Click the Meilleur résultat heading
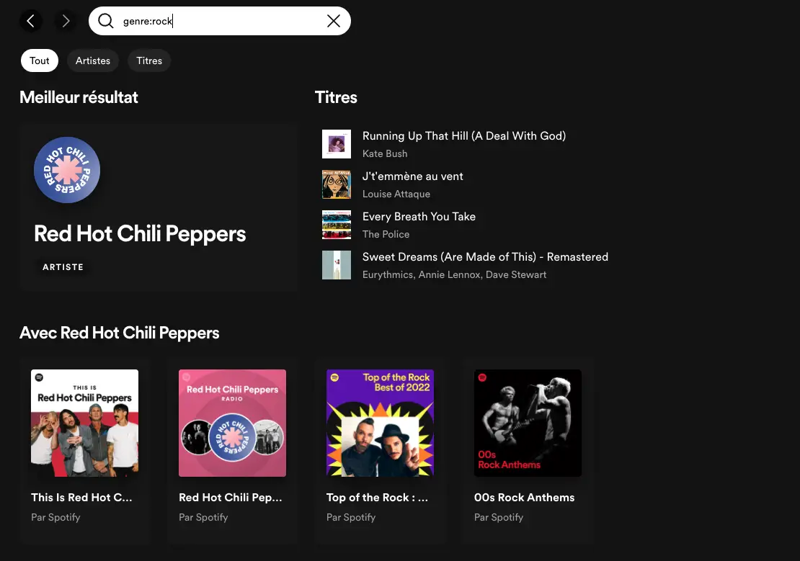The image size is (800, 561). click(x=79, y=97)
